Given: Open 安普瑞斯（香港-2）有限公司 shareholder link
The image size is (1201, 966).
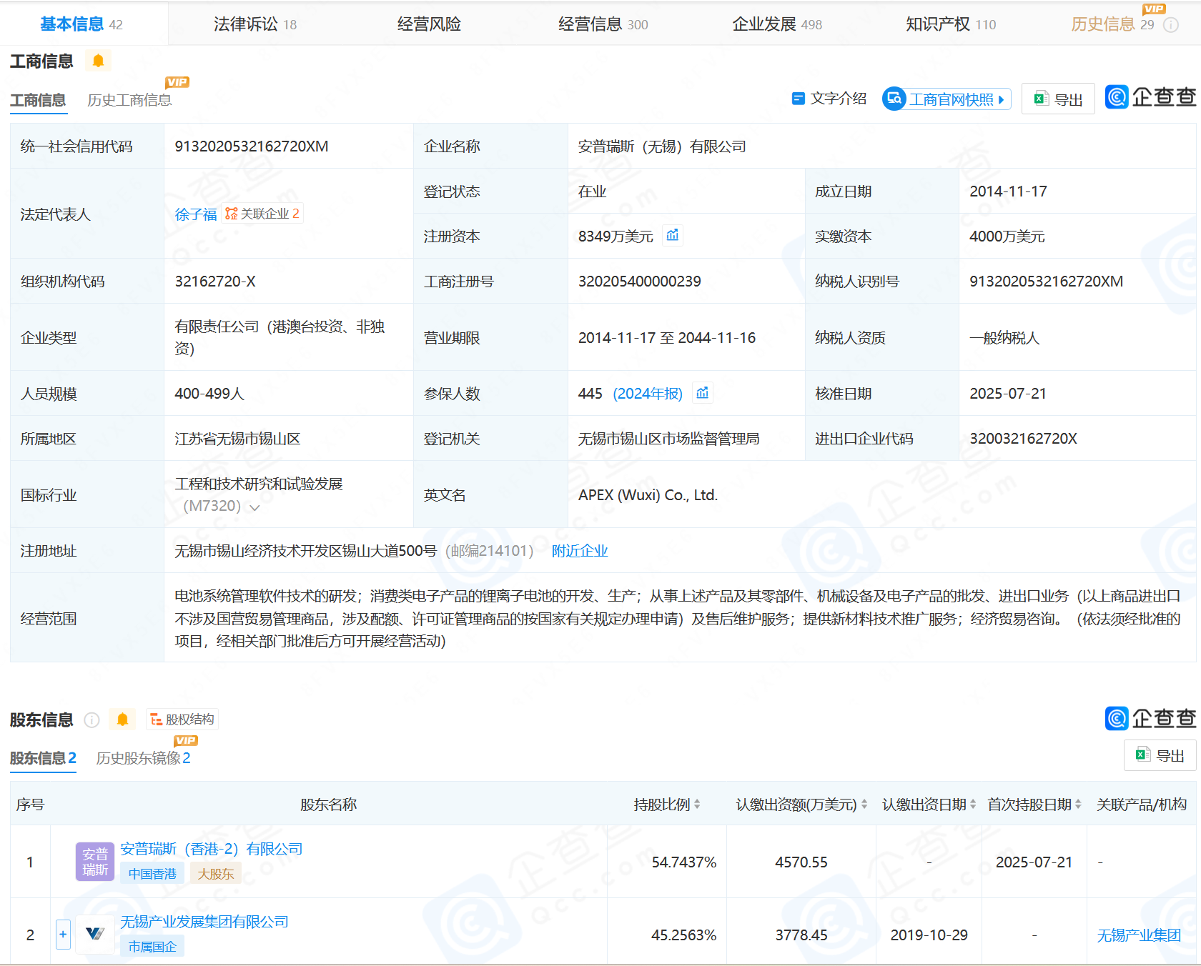Looking at the screenshot, I should pos(212,849).
